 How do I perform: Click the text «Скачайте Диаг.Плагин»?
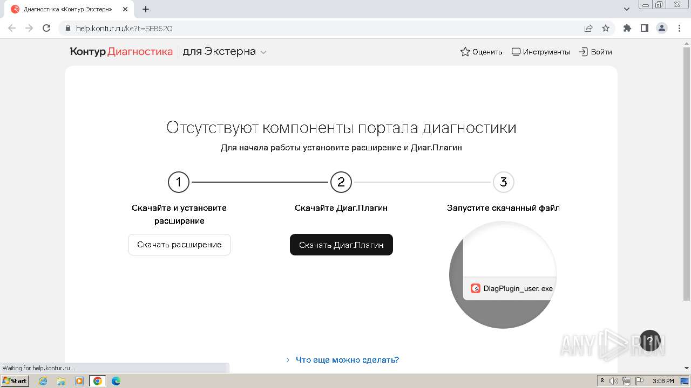(x=341, y=208)
